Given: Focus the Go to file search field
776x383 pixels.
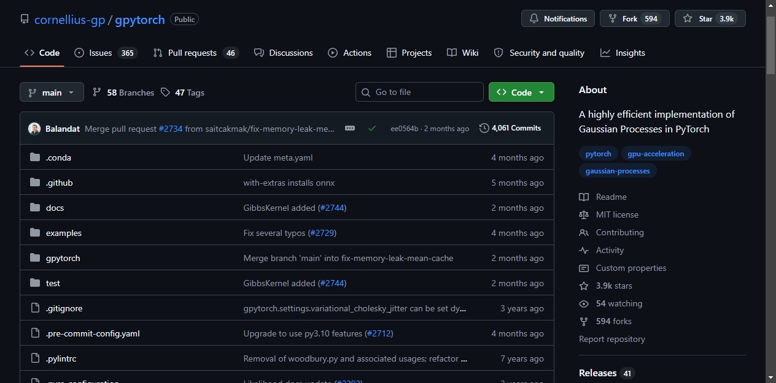Looking at the screenshot, I should 419,92.
